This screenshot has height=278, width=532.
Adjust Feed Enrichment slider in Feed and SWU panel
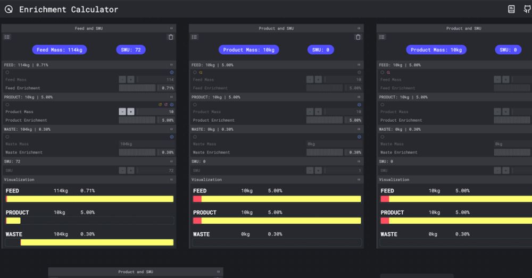[137, 88]
